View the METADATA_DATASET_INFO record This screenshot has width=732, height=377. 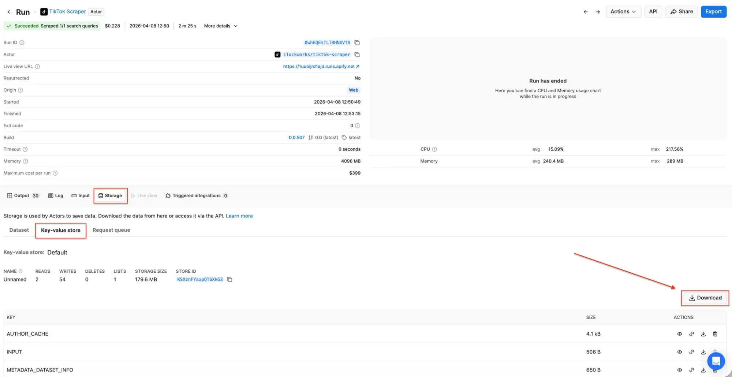click(680, 370)
